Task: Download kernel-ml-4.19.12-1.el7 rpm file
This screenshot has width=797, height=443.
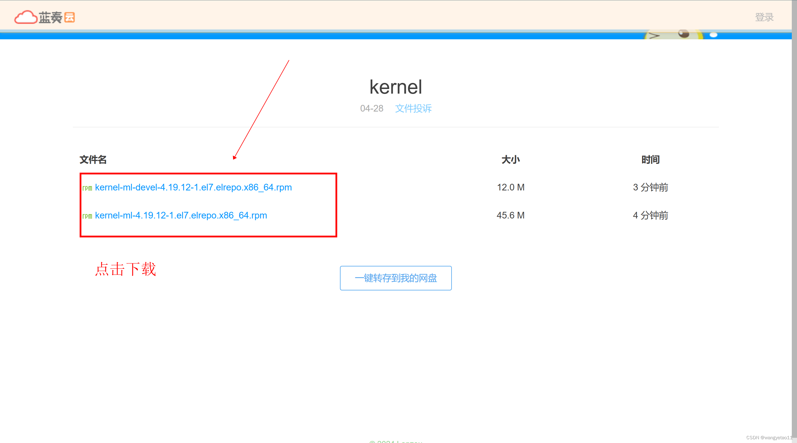Action: (x=181, y=215)
